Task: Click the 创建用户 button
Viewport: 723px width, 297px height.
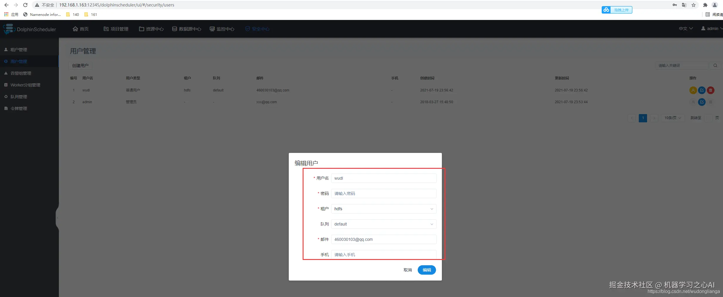Action: pos(80,66)
